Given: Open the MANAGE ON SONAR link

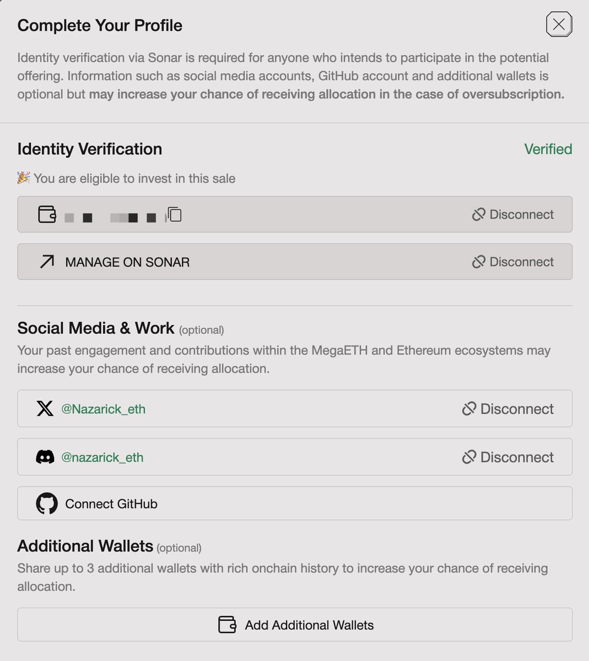Looking at the screenshot, I should pos(127,262).
